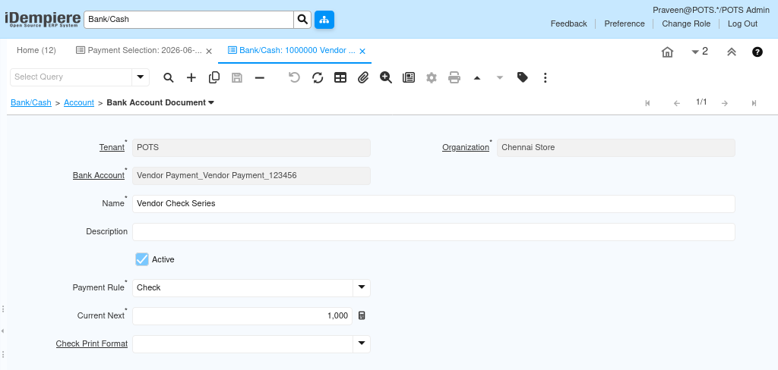Open the Feedback link
The image size is (778, 370).
[568, 24]
